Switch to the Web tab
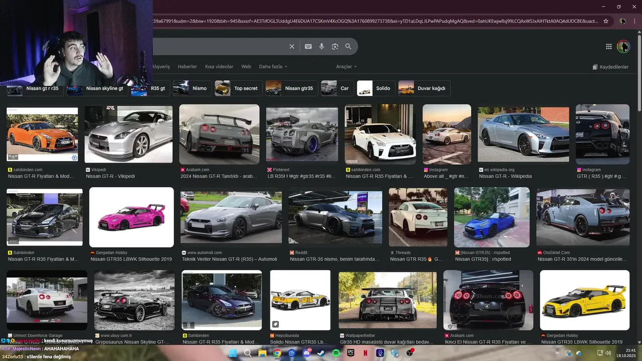Image resolution: width=642 pixels, height=361 pixels. pos(246,67)
